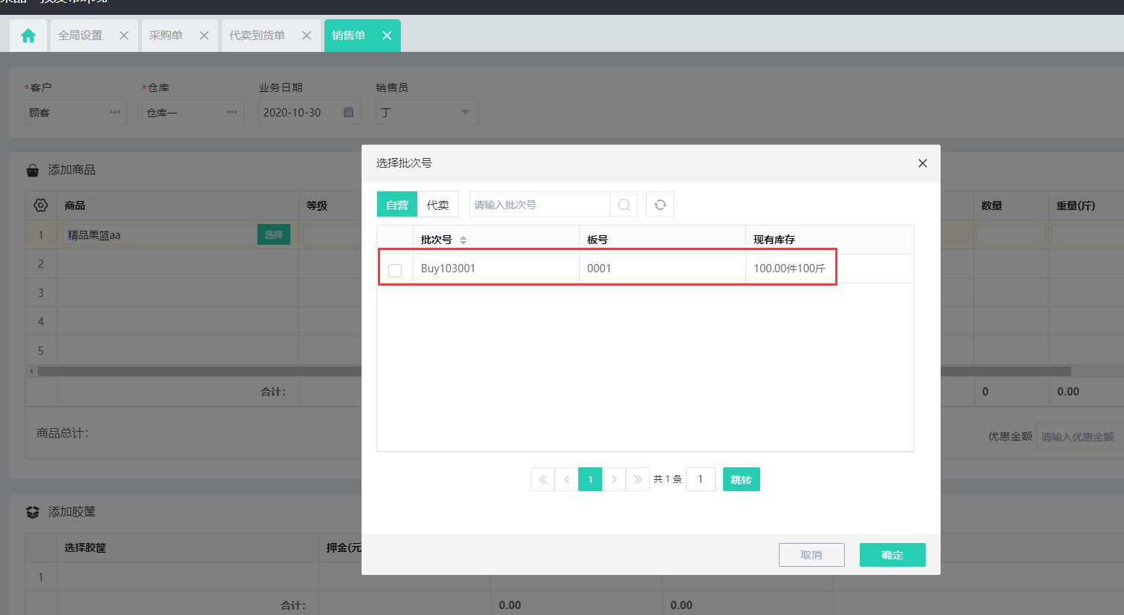
Task: Click the 跳转 button
Action: (x=742, y=479)
